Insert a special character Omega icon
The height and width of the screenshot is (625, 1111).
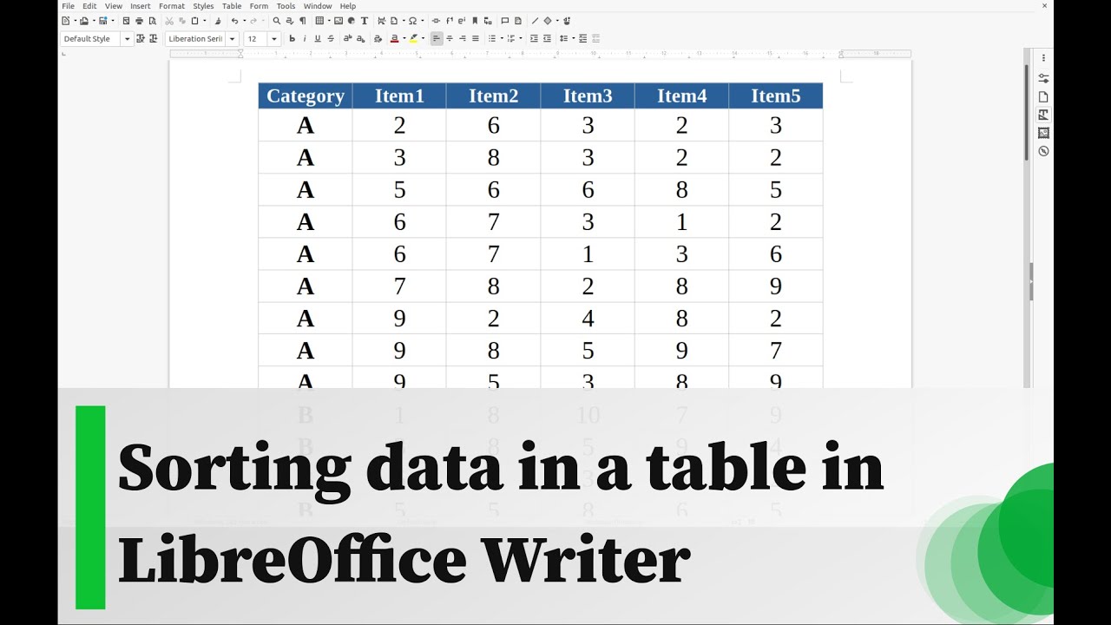pos(412,21)
